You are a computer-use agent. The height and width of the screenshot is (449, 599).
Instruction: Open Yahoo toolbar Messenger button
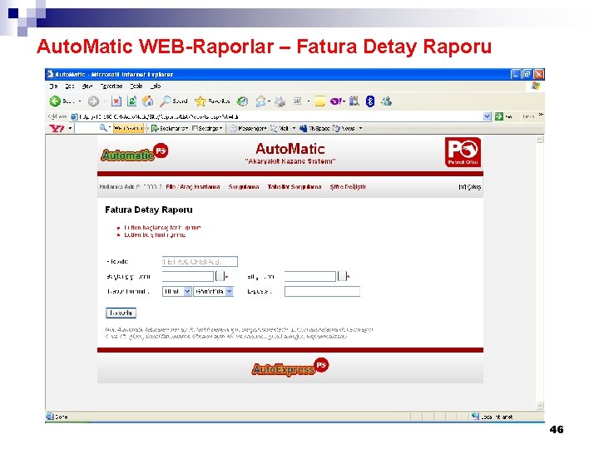248,128
